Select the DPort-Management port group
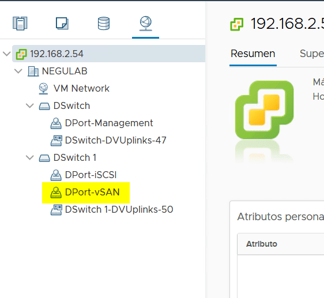The height and width of the screenshot is (298, 324). (x=109, y=123)
